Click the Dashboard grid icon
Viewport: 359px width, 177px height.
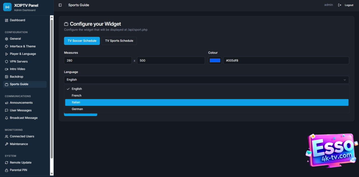(7, 20)
